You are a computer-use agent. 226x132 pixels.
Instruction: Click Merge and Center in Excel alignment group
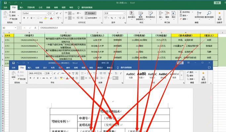click(x=91, y=18)
